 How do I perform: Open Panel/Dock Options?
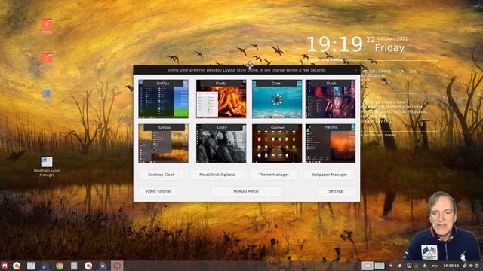(x=217, y=175)
